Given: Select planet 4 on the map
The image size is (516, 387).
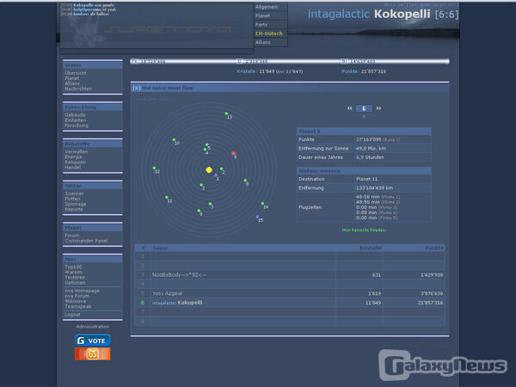Looking at the screenshot, I should [x=205, y=150].
